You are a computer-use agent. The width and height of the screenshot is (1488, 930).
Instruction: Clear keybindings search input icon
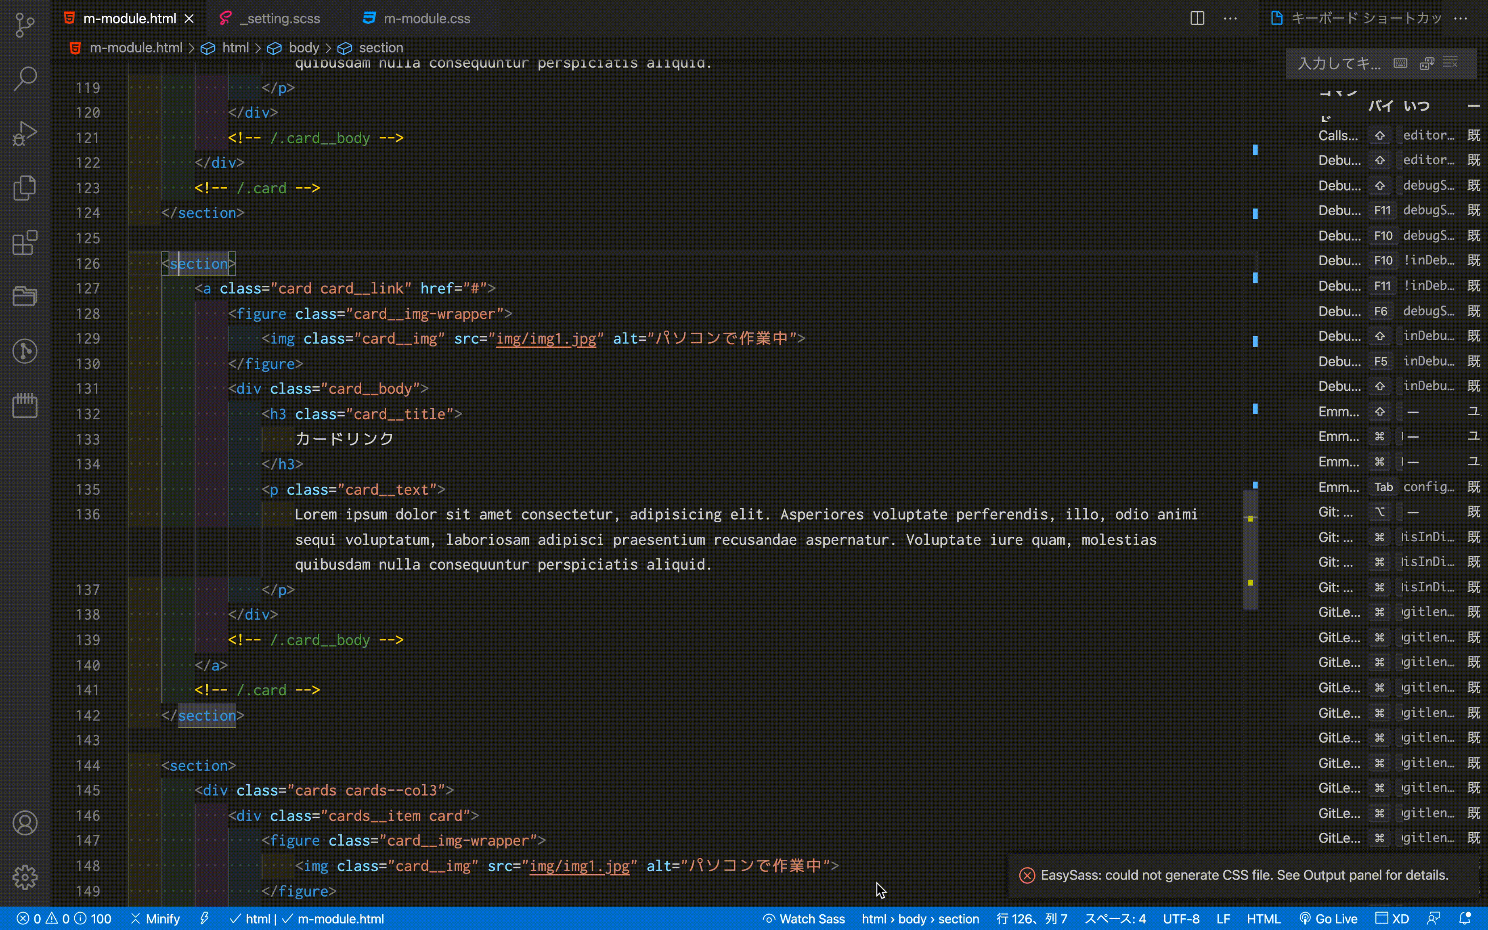(1450, 63)
